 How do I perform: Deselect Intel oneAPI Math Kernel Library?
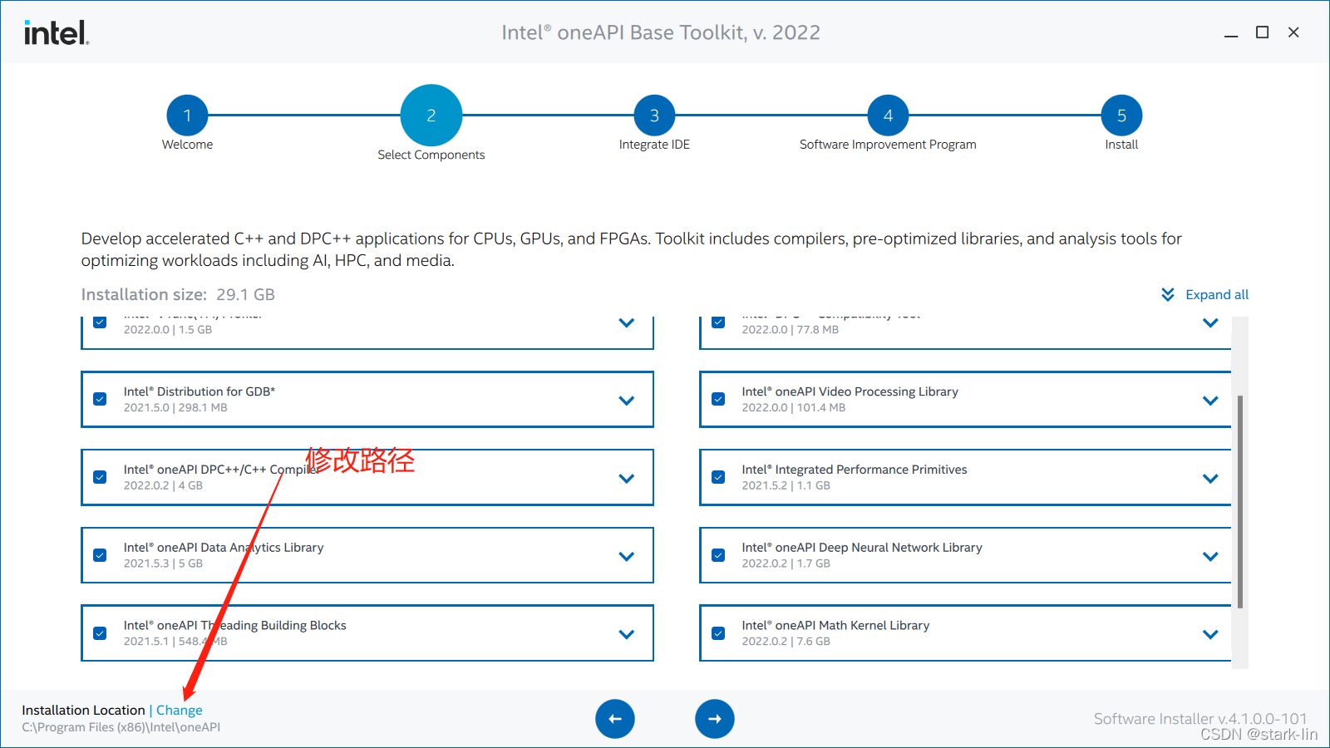pos(718,632)
